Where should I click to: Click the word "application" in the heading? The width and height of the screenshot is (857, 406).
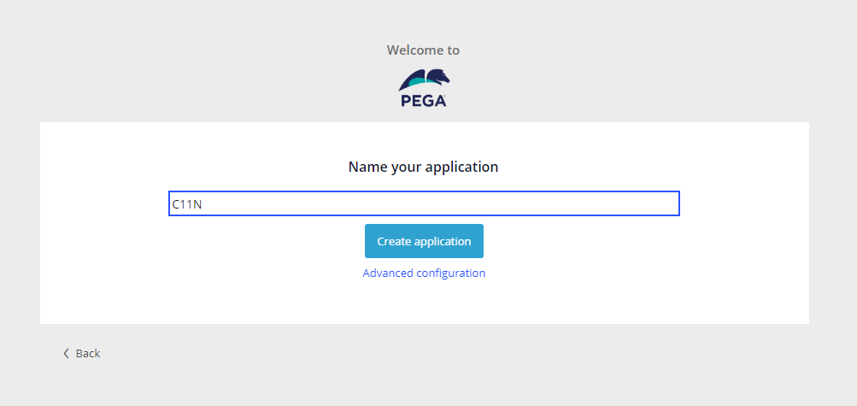coord(461,167)
